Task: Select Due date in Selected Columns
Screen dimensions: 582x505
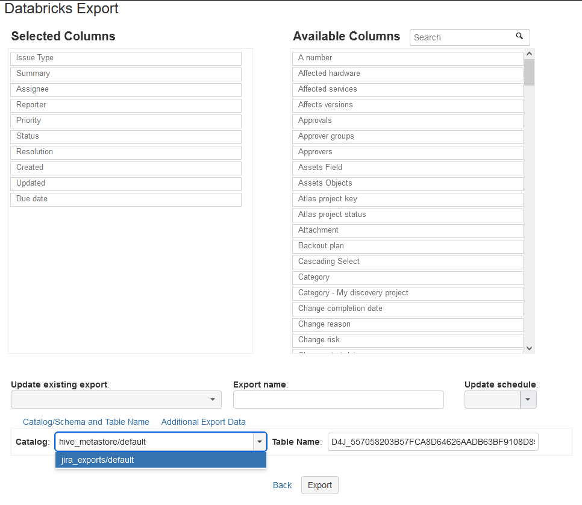Action: click(x=126, y=199)
